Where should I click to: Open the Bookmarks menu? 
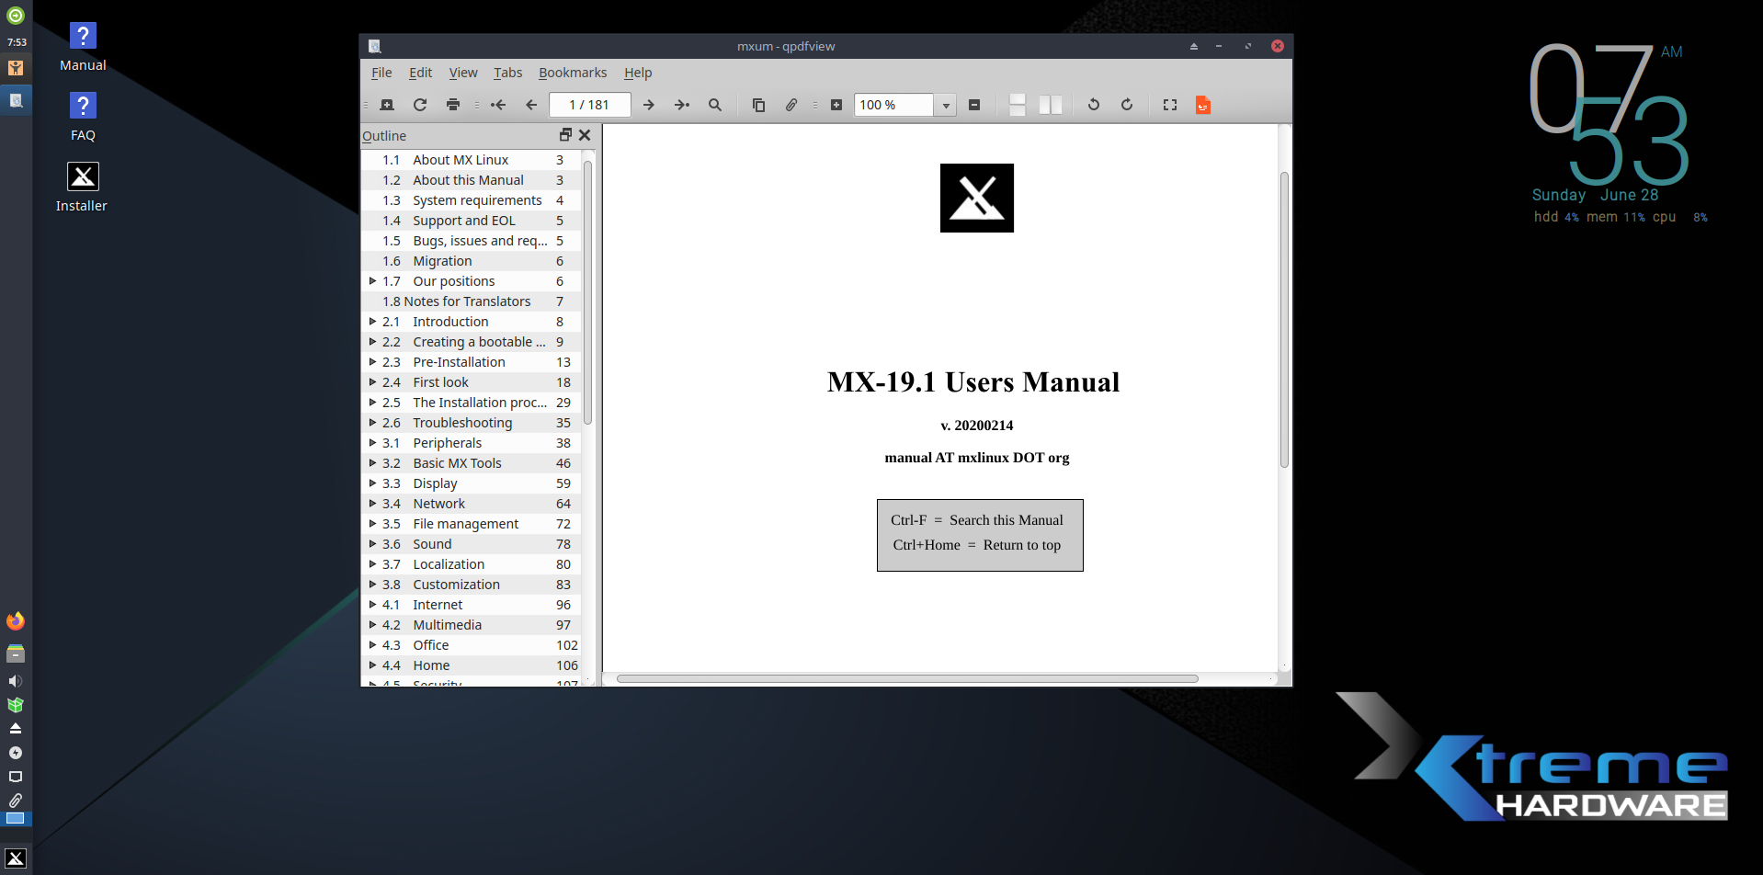[x=572, y=73]
